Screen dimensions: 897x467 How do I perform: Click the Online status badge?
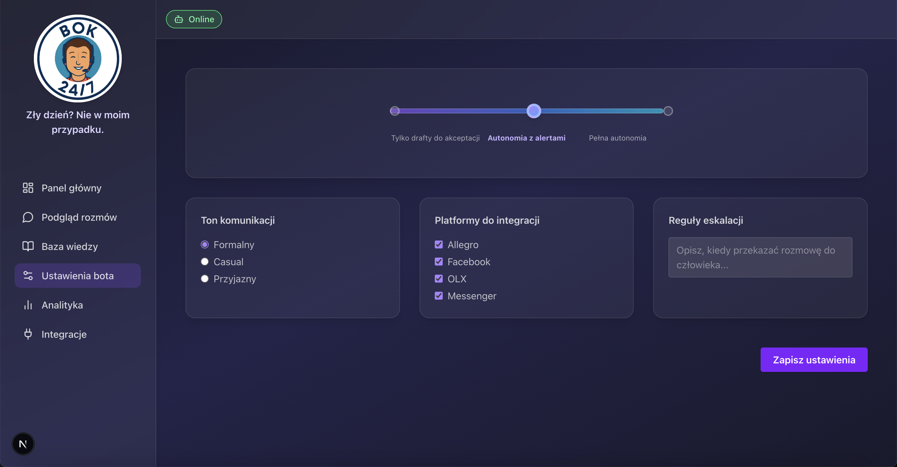tap(194, 19)
